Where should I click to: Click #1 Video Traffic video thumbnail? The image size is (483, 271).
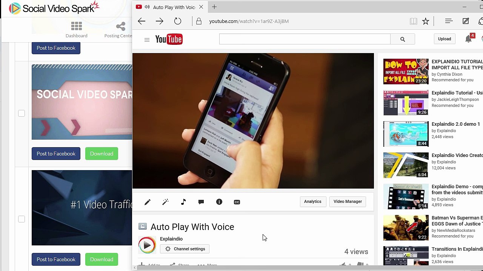coord(82,208)
